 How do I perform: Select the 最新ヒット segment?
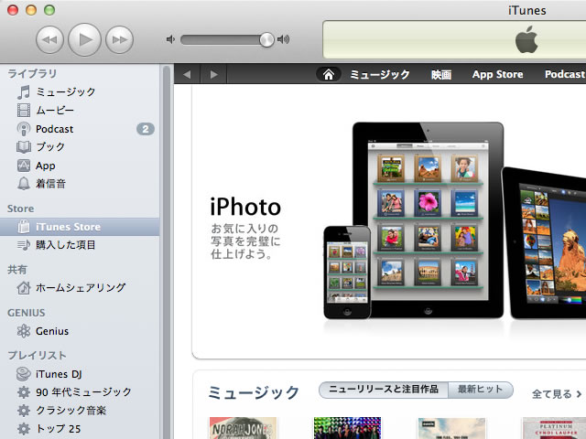tap(480, 390)
